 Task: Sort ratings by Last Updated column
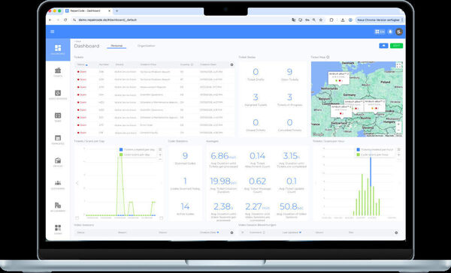pos(292,232)
